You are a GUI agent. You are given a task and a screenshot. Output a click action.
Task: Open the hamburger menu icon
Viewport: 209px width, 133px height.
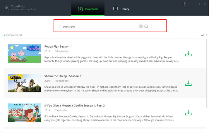coord(190,4)
